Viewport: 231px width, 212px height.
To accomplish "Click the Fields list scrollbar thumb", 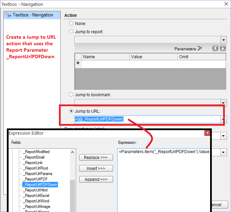I will 72,196.
